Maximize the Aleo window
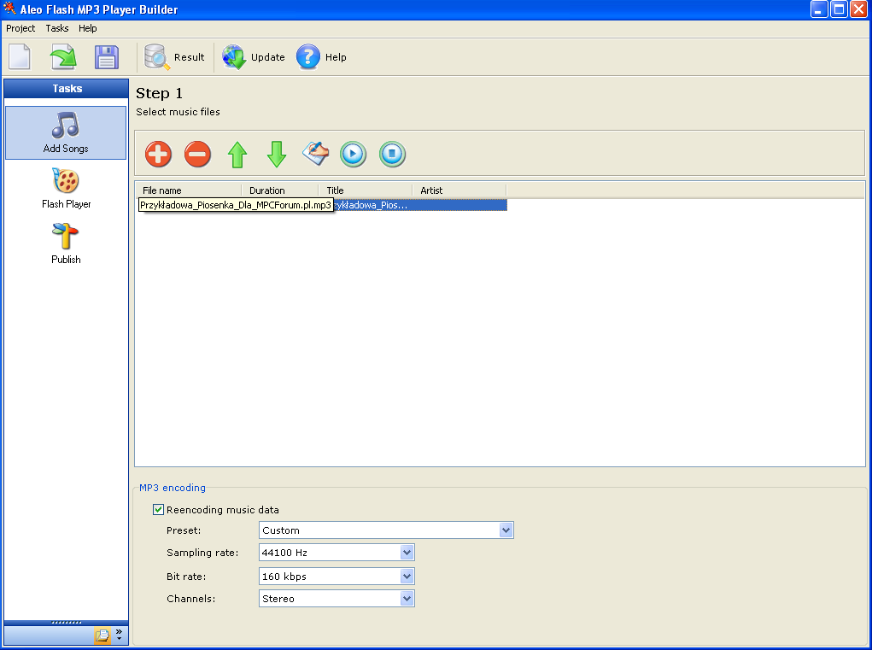Image resolution: width=872 pixels, height=650 pixels. pyautogui.click(x=839, y=9)
